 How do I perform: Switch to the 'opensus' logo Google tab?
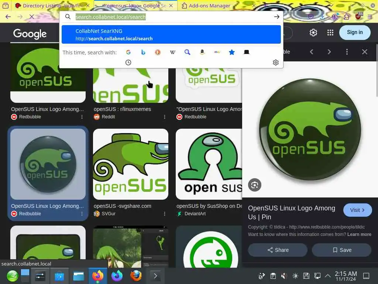tap(135, 6)
